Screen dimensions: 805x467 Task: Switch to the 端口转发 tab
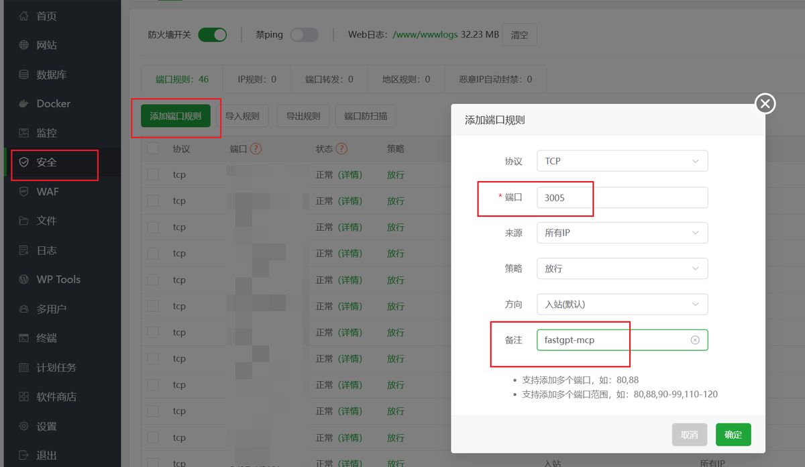pos(329,79)
